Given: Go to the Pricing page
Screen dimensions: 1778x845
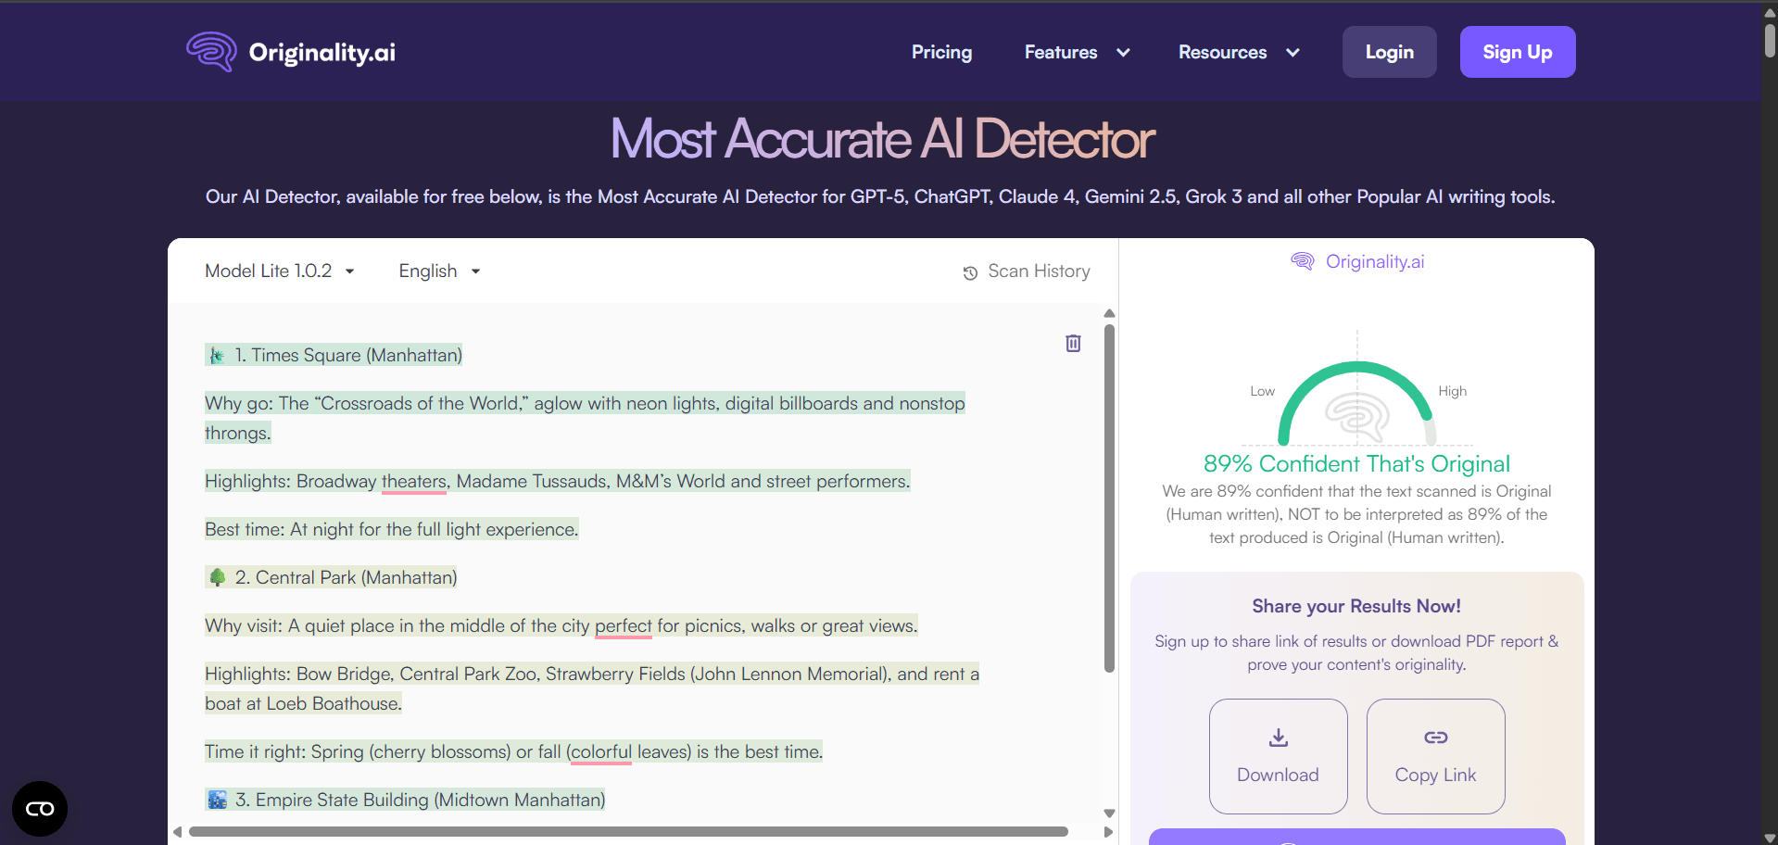Looking at the screenshot, I should pyautogui.click(x=941, y=53).
